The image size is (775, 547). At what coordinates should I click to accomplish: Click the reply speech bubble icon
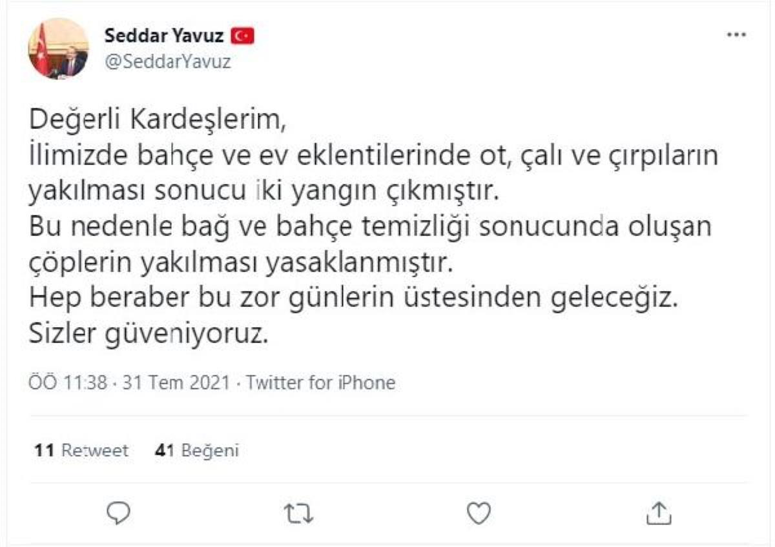point(118,513)
